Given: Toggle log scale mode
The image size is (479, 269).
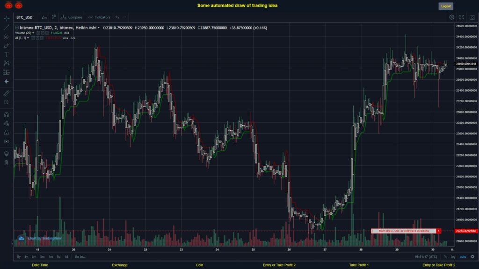Looking at the screenshot, I should coord(453,257).
